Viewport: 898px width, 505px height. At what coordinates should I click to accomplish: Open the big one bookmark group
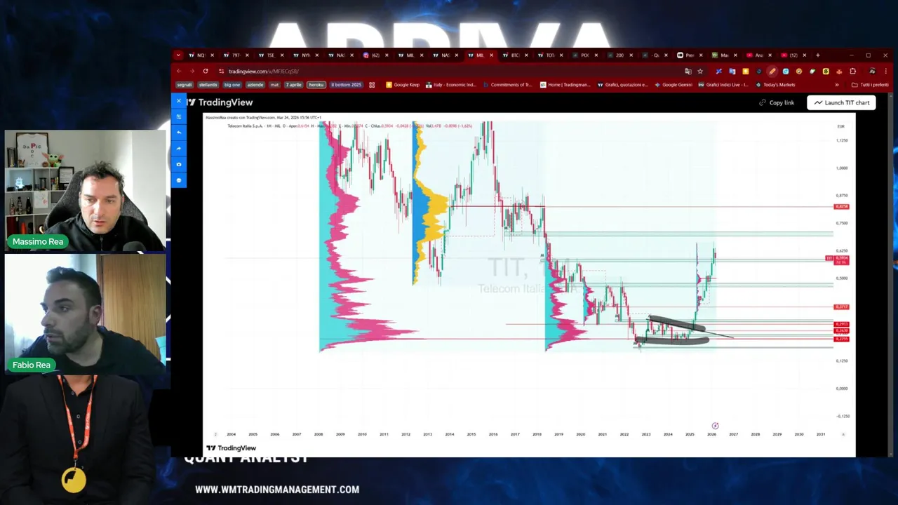coord(232,85)
